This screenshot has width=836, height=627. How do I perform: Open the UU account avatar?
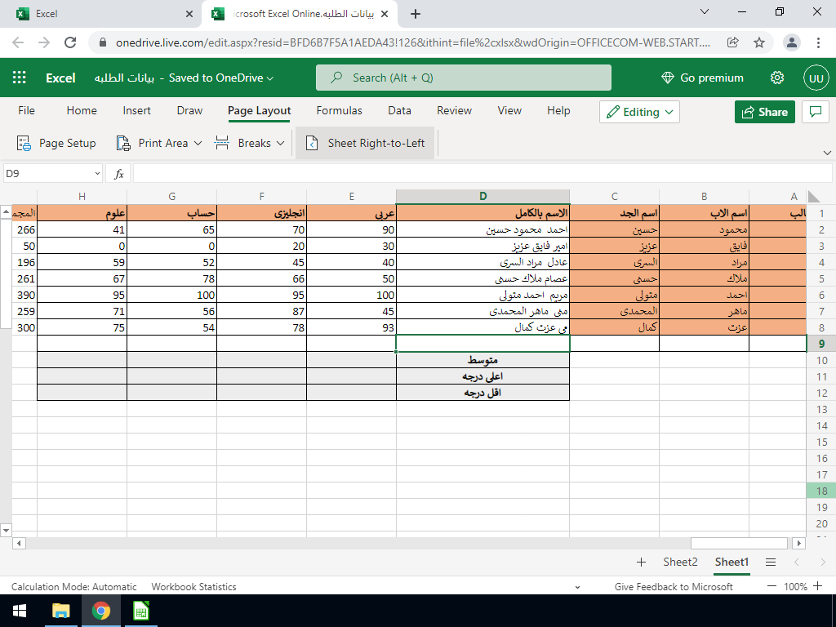[x=816, y=78]
